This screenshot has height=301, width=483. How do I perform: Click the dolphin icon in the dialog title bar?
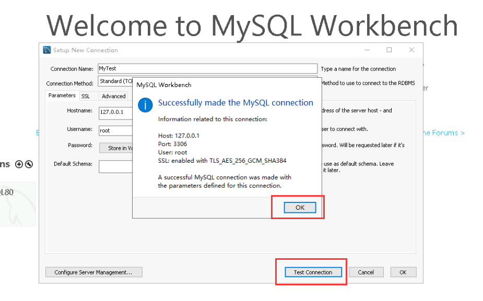click(46, 50)
